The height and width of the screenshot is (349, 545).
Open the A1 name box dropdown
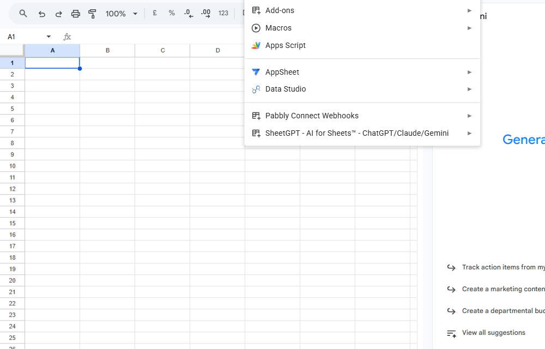pyautogui.click(x=49, y=37)
